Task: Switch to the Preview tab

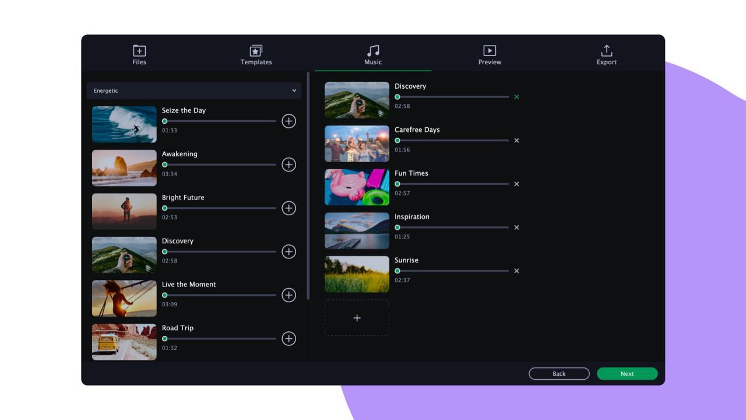Action: (x=489, y=55)
